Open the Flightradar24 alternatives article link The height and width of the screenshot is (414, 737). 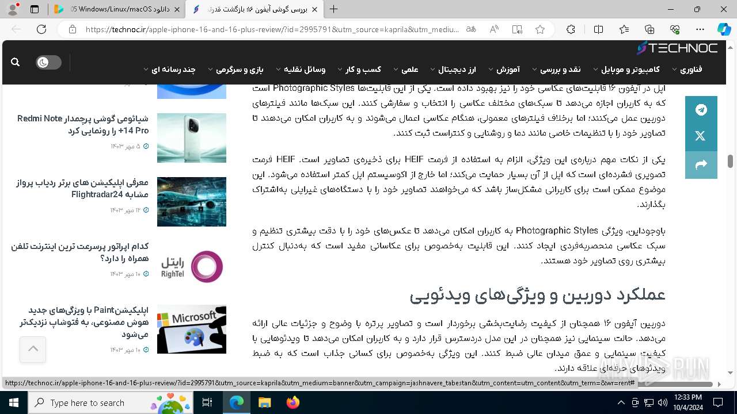(82, 189)
